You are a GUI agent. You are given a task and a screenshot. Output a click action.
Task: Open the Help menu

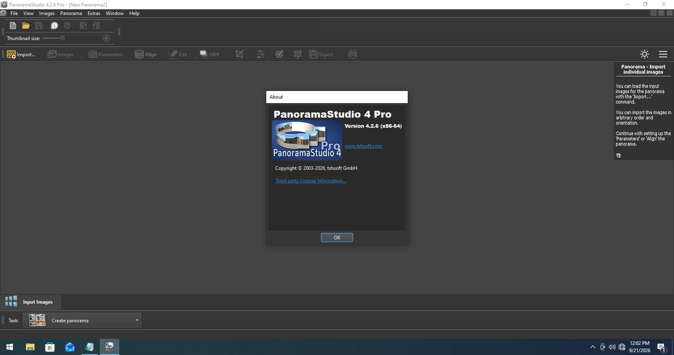(134, 13)
